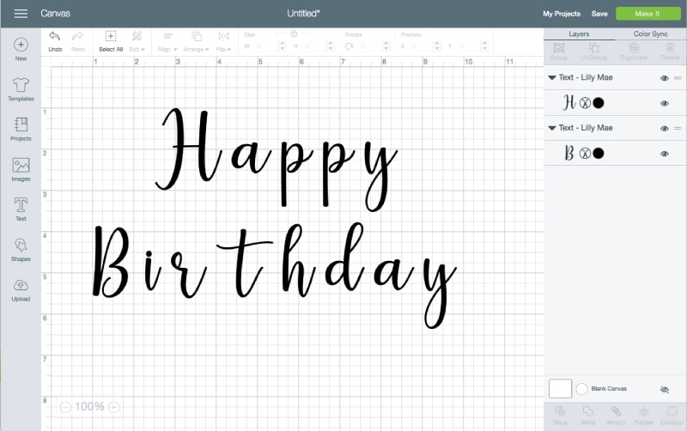Switch to the Color Sync tab

click(x=650, y=34)
